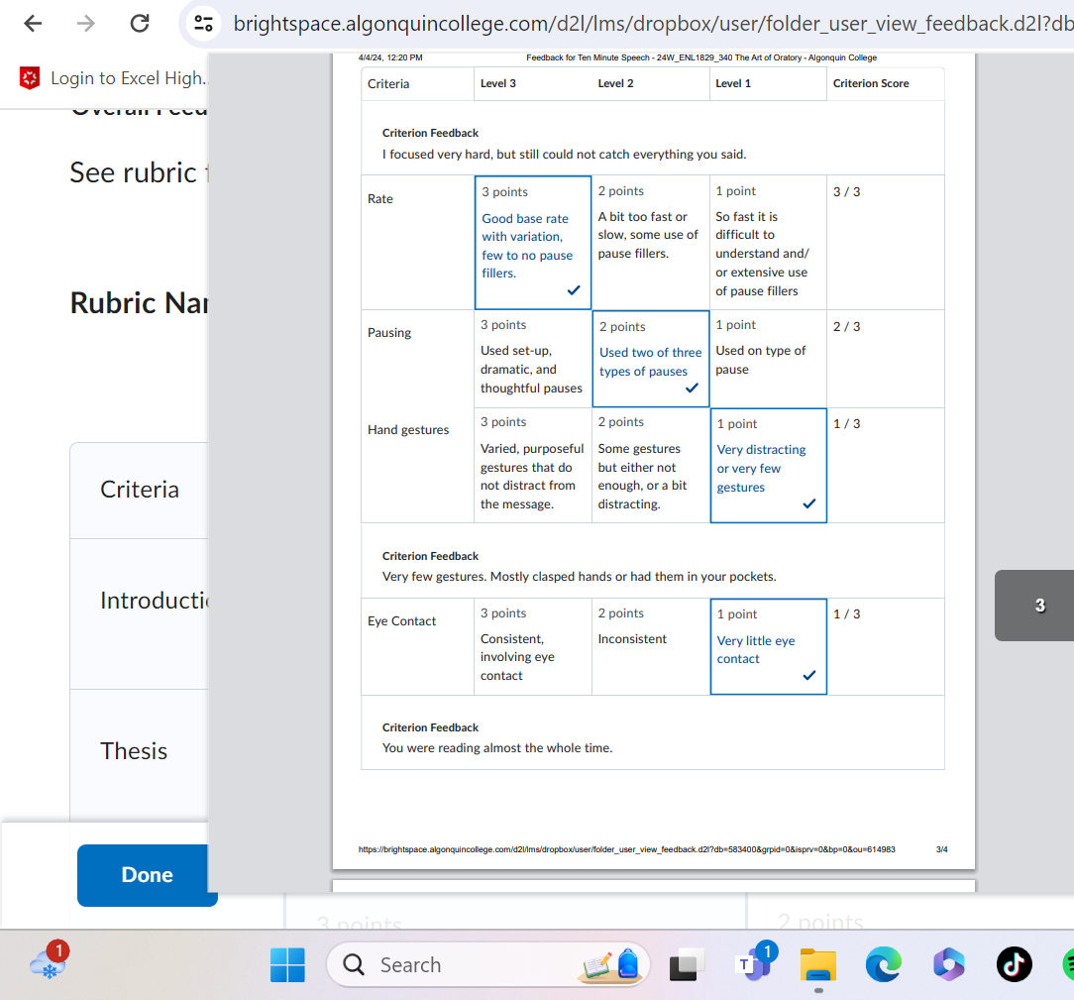Click 'Very few gestures' criterion feedback text
Screen dimensions: 1074x1000
click(x=579, y=577)
